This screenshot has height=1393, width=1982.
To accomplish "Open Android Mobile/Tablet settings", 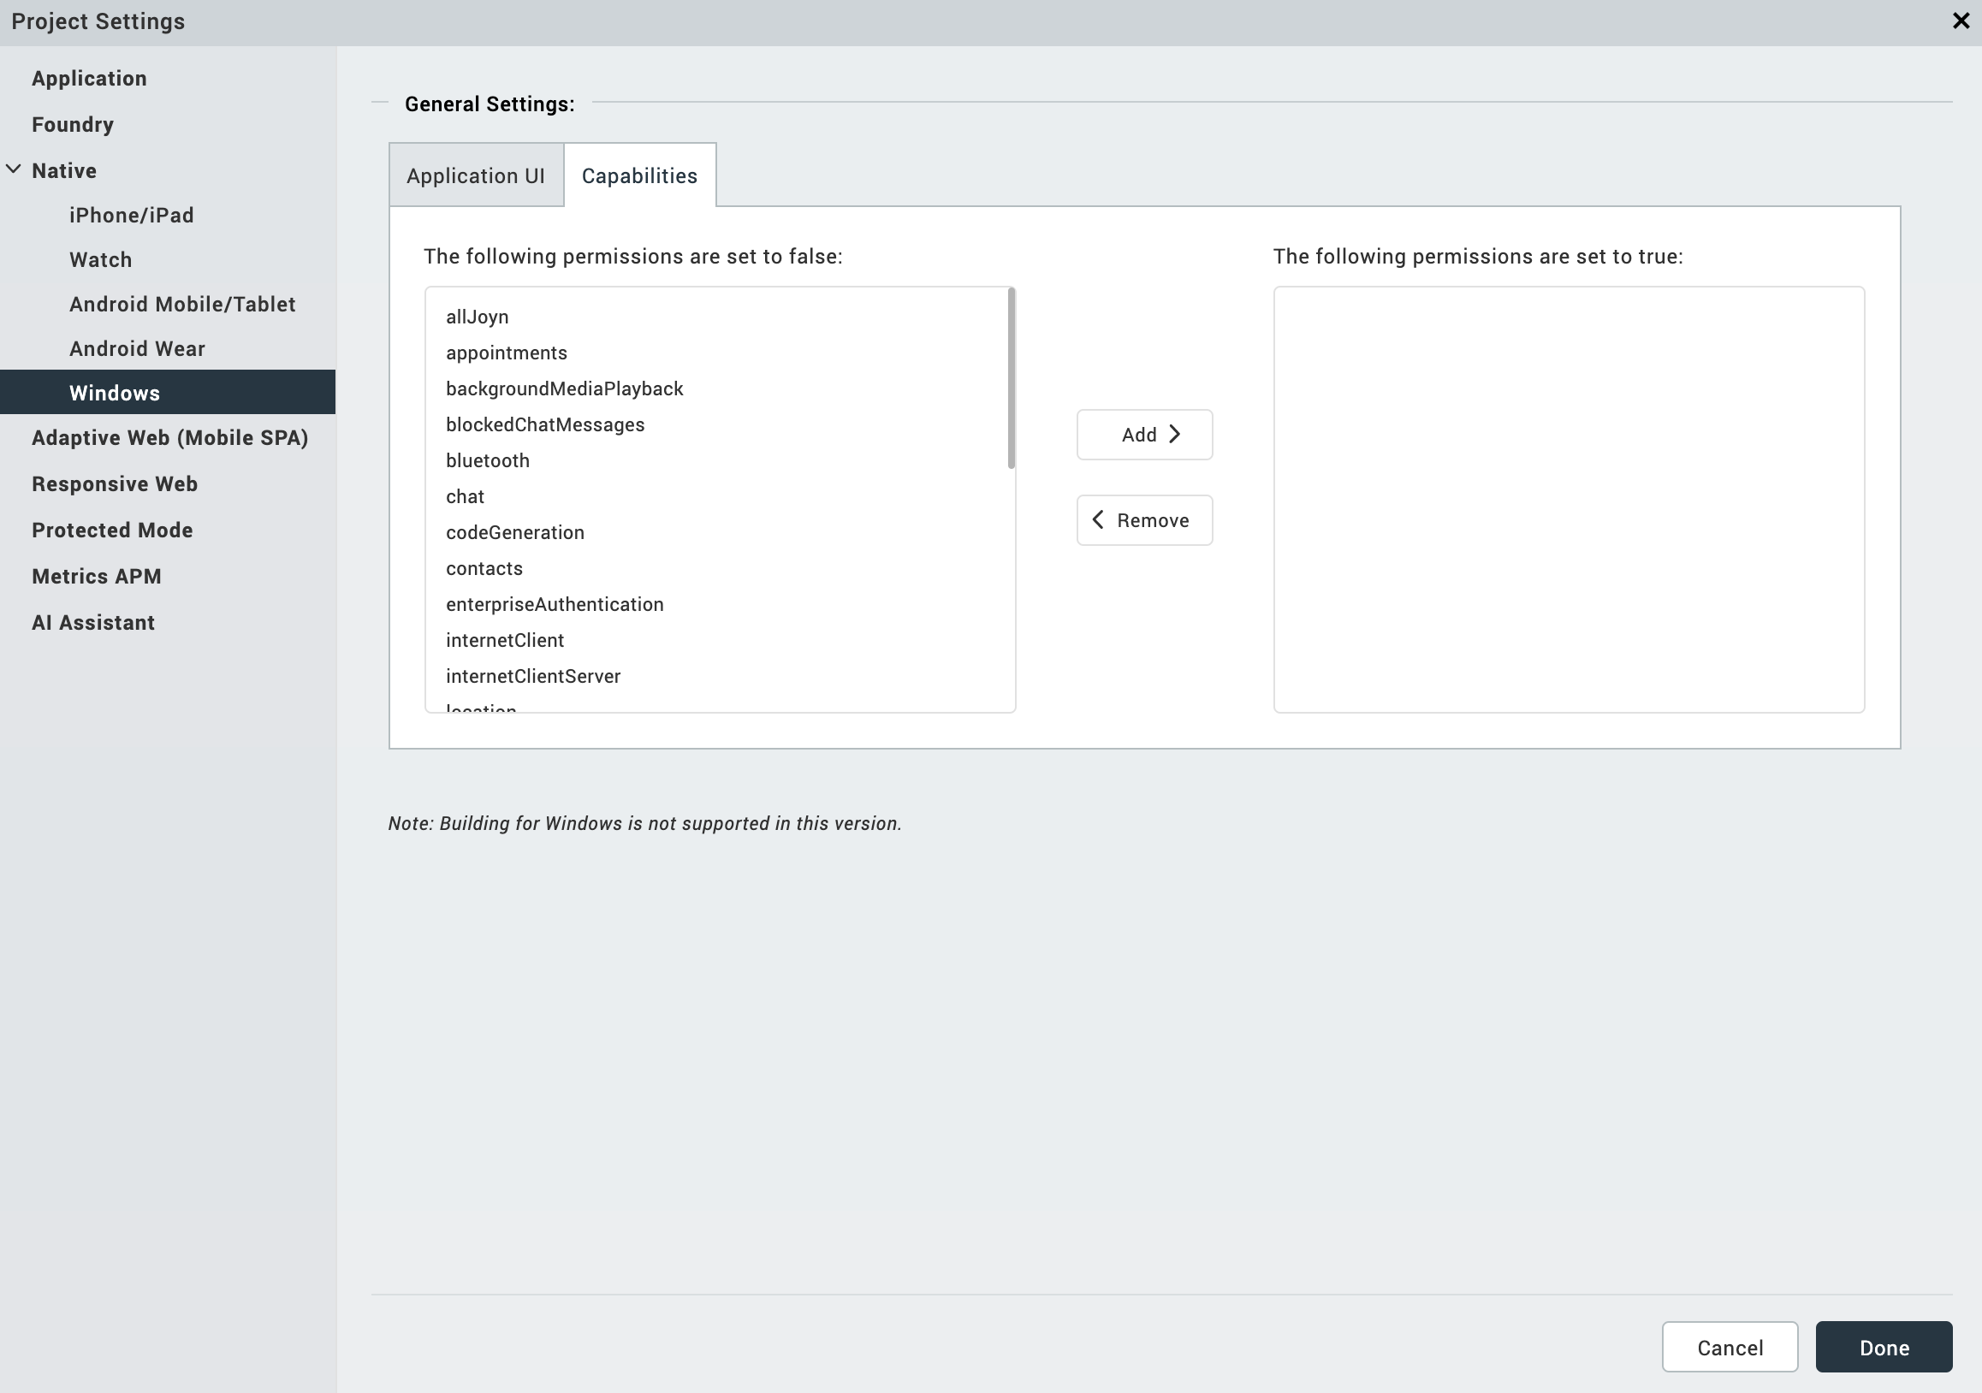I will point(182,305).
